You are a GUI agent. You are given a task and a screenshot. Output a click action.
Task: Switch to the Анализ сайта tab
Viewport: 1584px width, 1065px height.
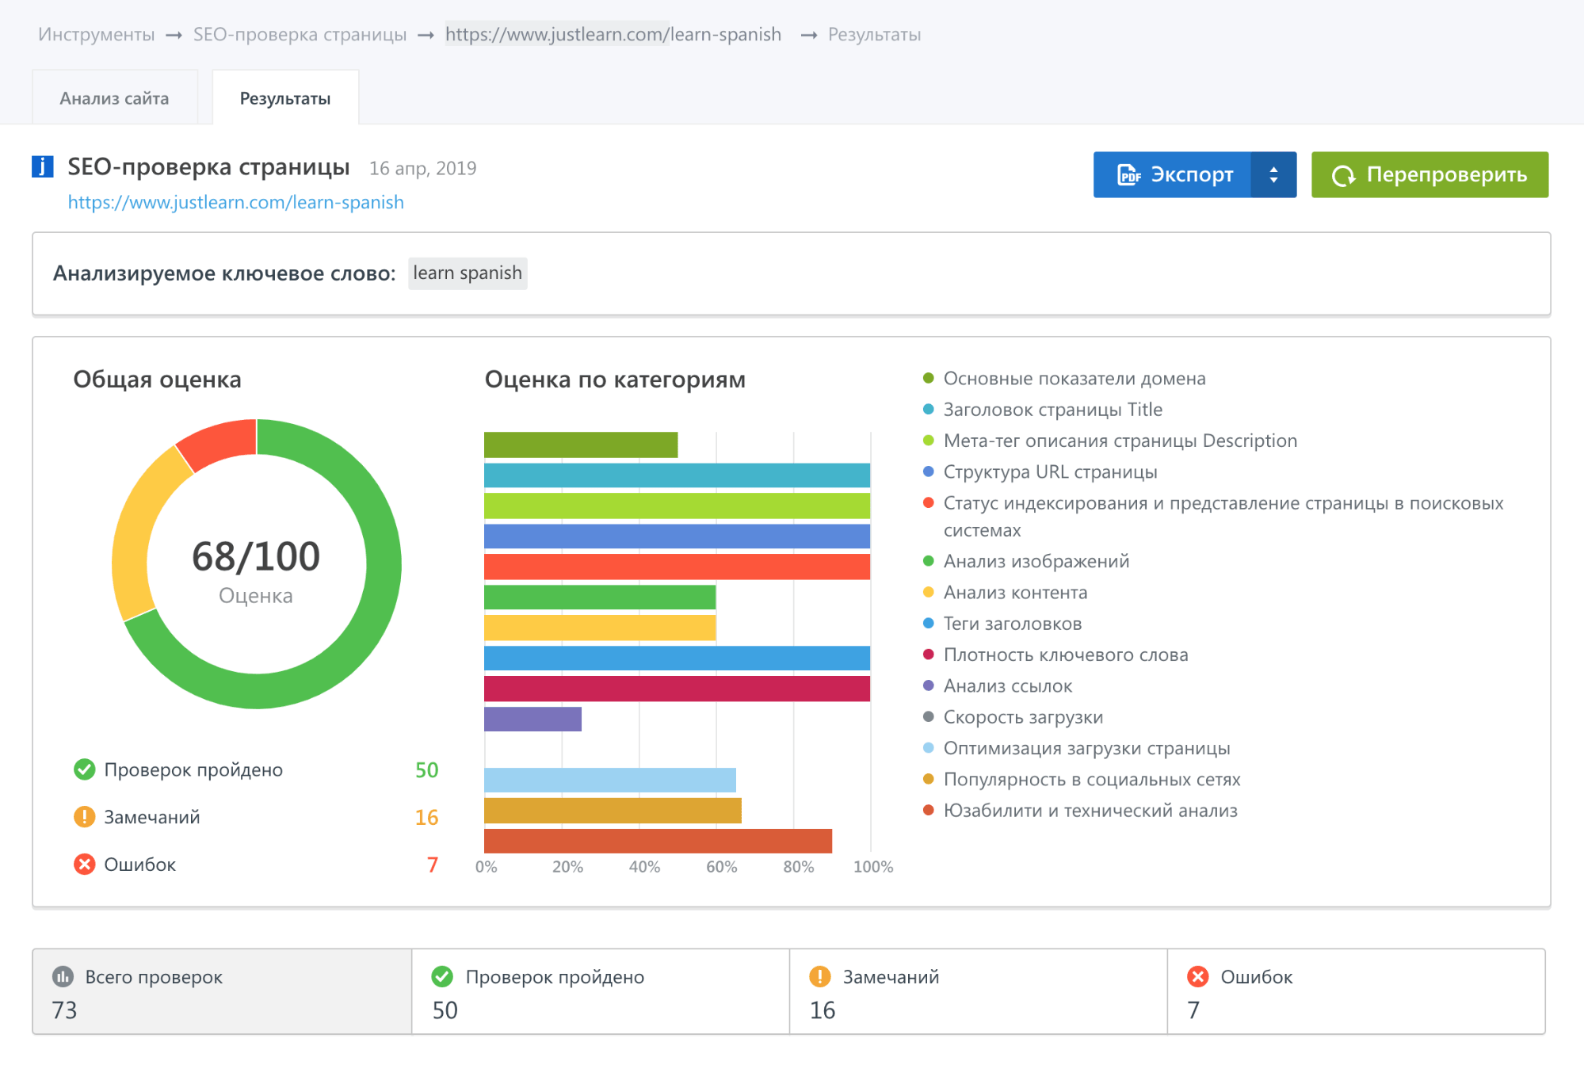[114, 98]
